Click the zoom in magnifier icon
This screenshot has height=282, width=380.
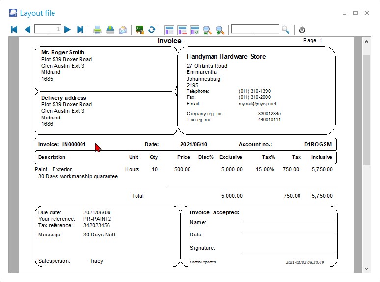(x=220, y=30)
